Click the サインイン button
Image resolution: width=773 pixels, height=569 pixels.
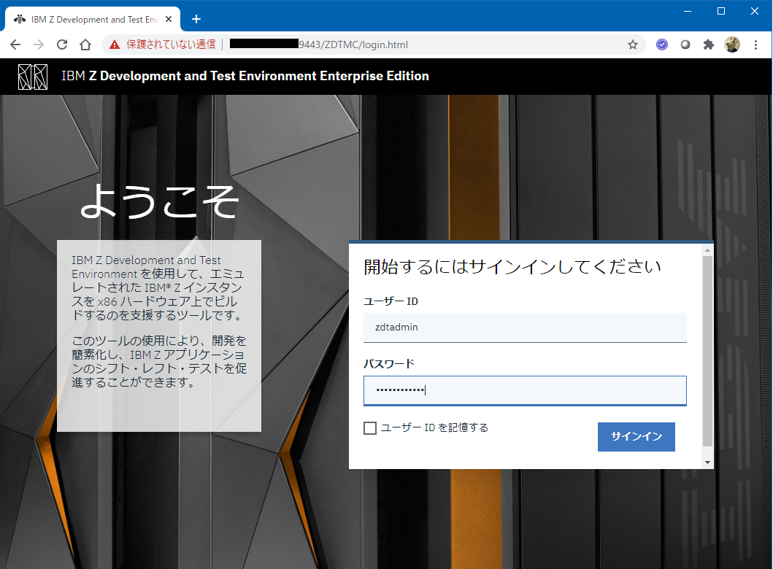(636, 436)
